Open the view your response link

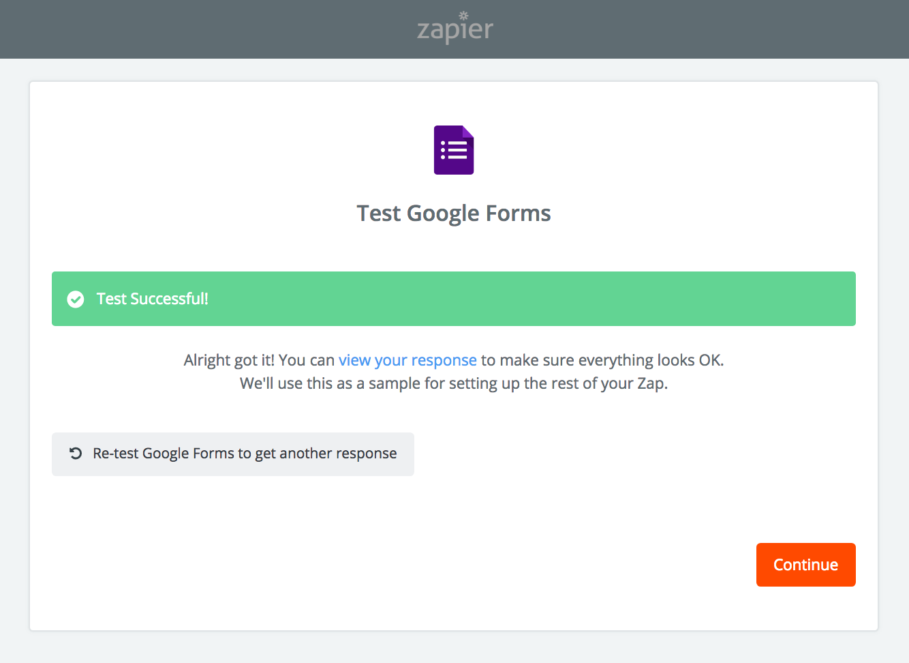407,360
